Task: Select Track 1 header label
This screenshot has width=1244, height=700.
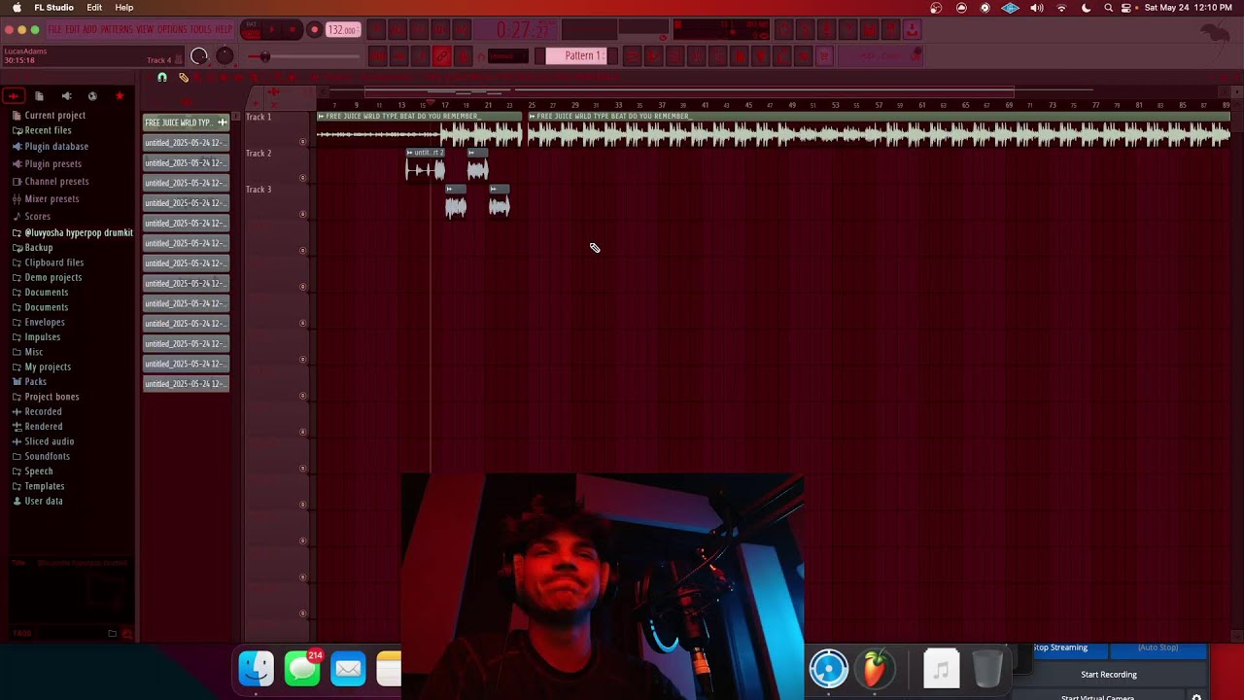Action: [259, 117]
